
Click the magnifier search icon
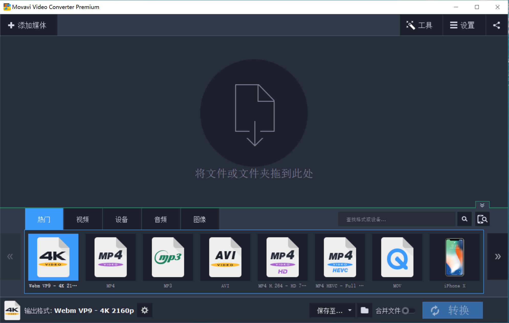point(464,219)
